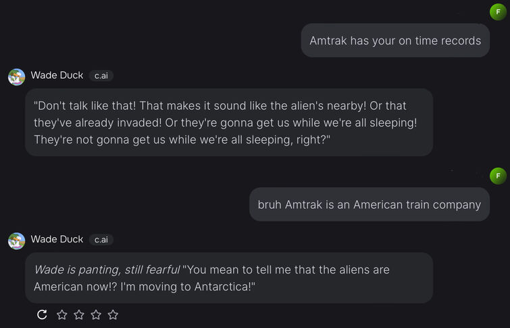This screenshot has height=328, width=510.
Task: Rate the reply two stars
Action: click(x=79, y=315)
